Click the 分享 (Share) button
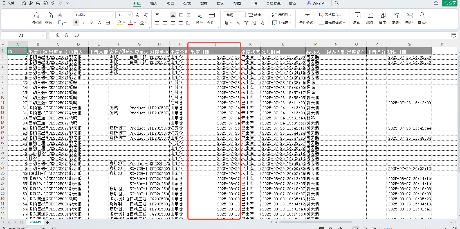 [449, 3]
